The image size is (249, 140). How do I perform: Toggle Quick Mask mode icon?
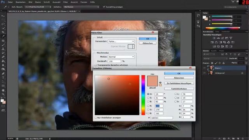(x=3, y=106)
